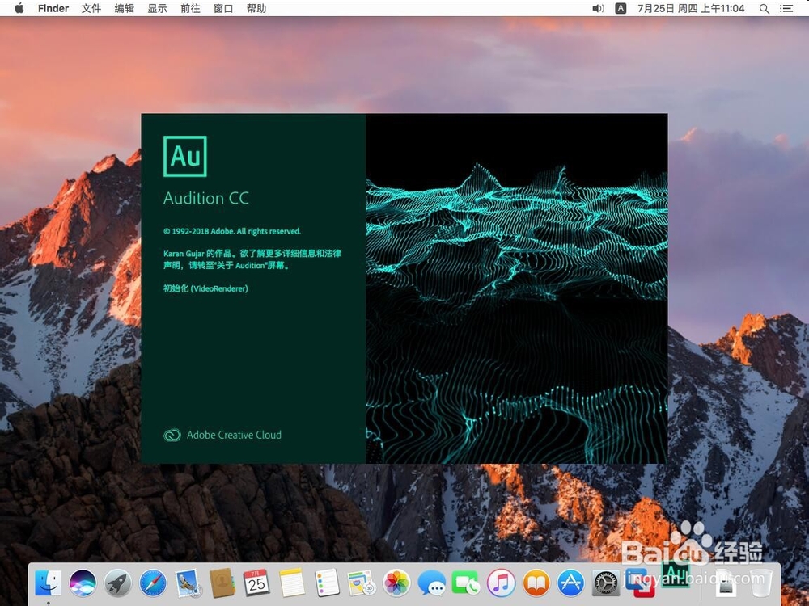809x606 pixels.
Task: Open Mail stamp icon in Dock
Action: pos(188,583)
